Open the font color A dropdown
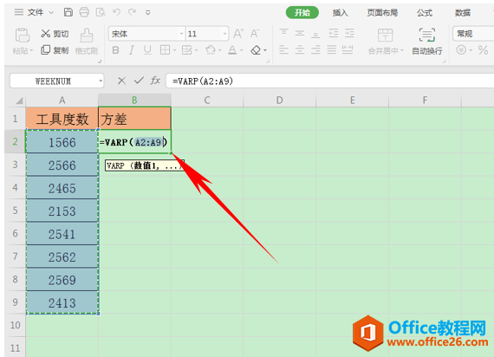This screenshot has height=357, width=494. point(242,50)
